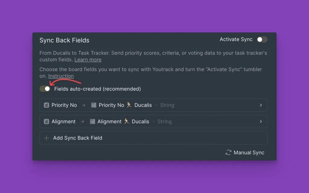Expand the Alignment field chevron

pos(261,122)
